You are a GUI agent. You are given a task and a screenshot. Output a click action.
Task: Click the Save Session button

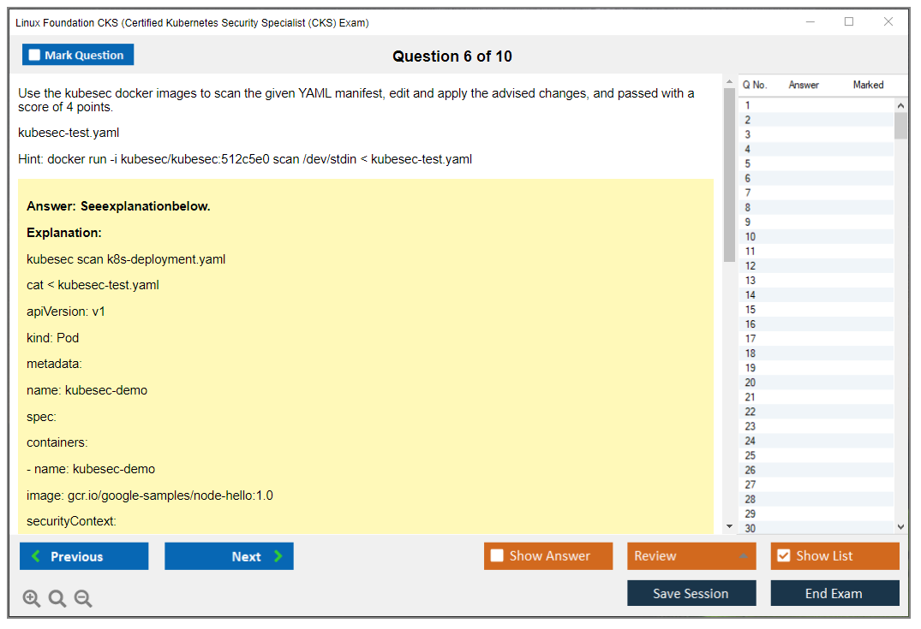(x=691, y=593)
